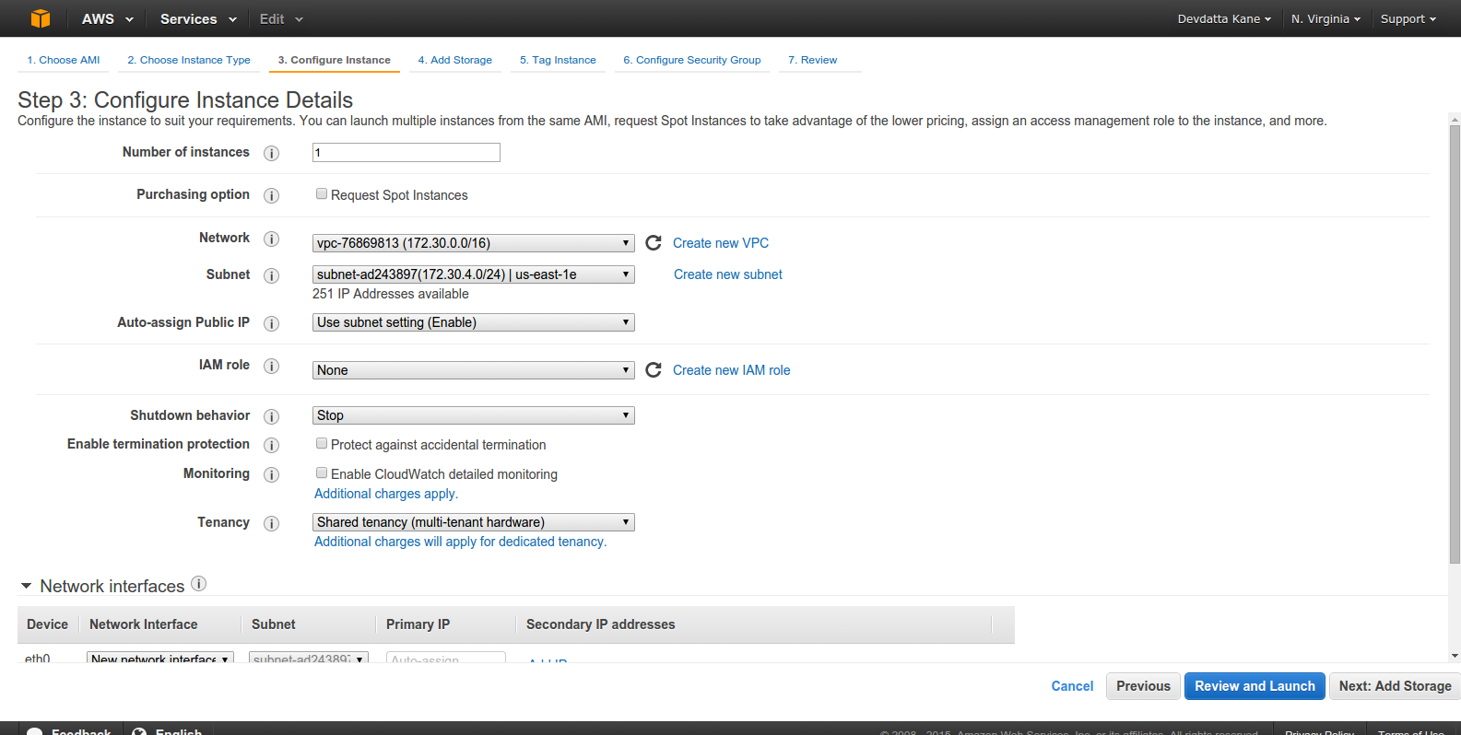Select the 3. Configure Instance tab
The height and width of the screenshot is (735, 1461).
pos(335,60)
